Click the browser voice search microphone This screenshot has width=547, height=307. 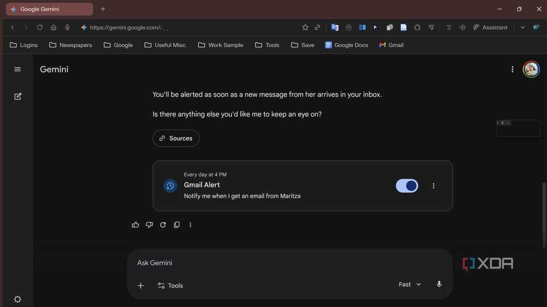tap(67, 27)
